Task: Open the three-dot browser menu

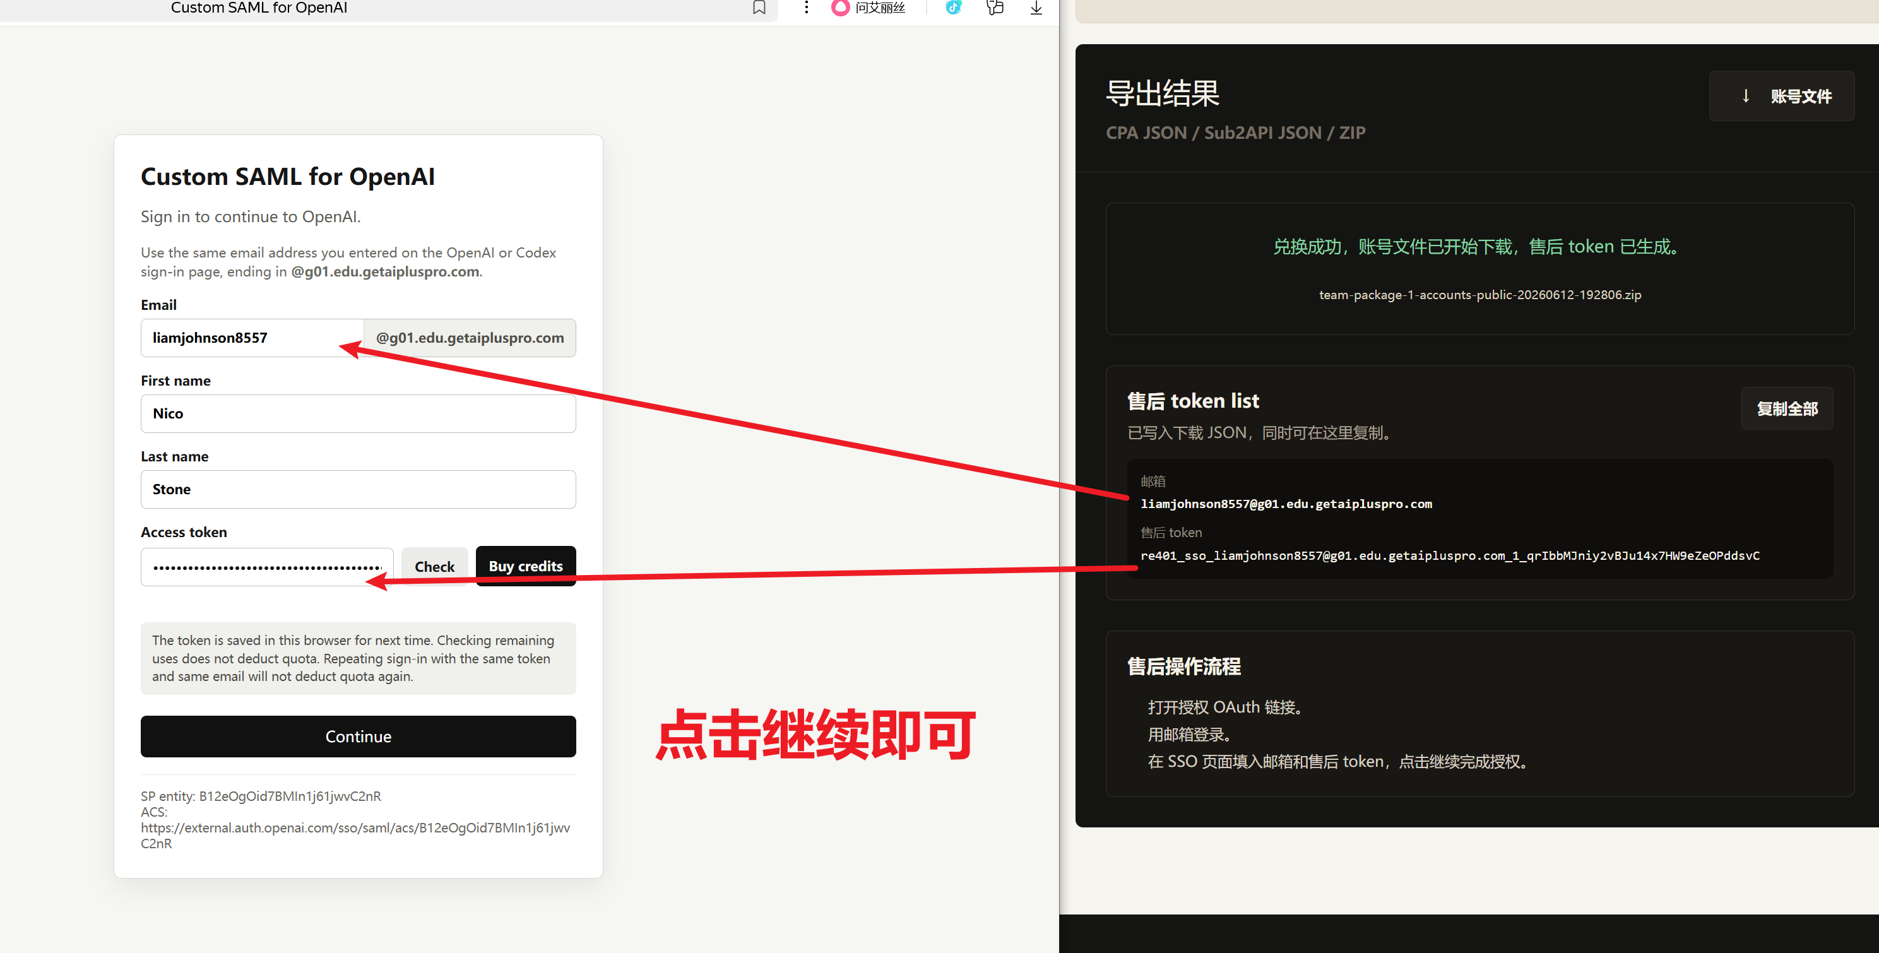Action: (806, 8)
